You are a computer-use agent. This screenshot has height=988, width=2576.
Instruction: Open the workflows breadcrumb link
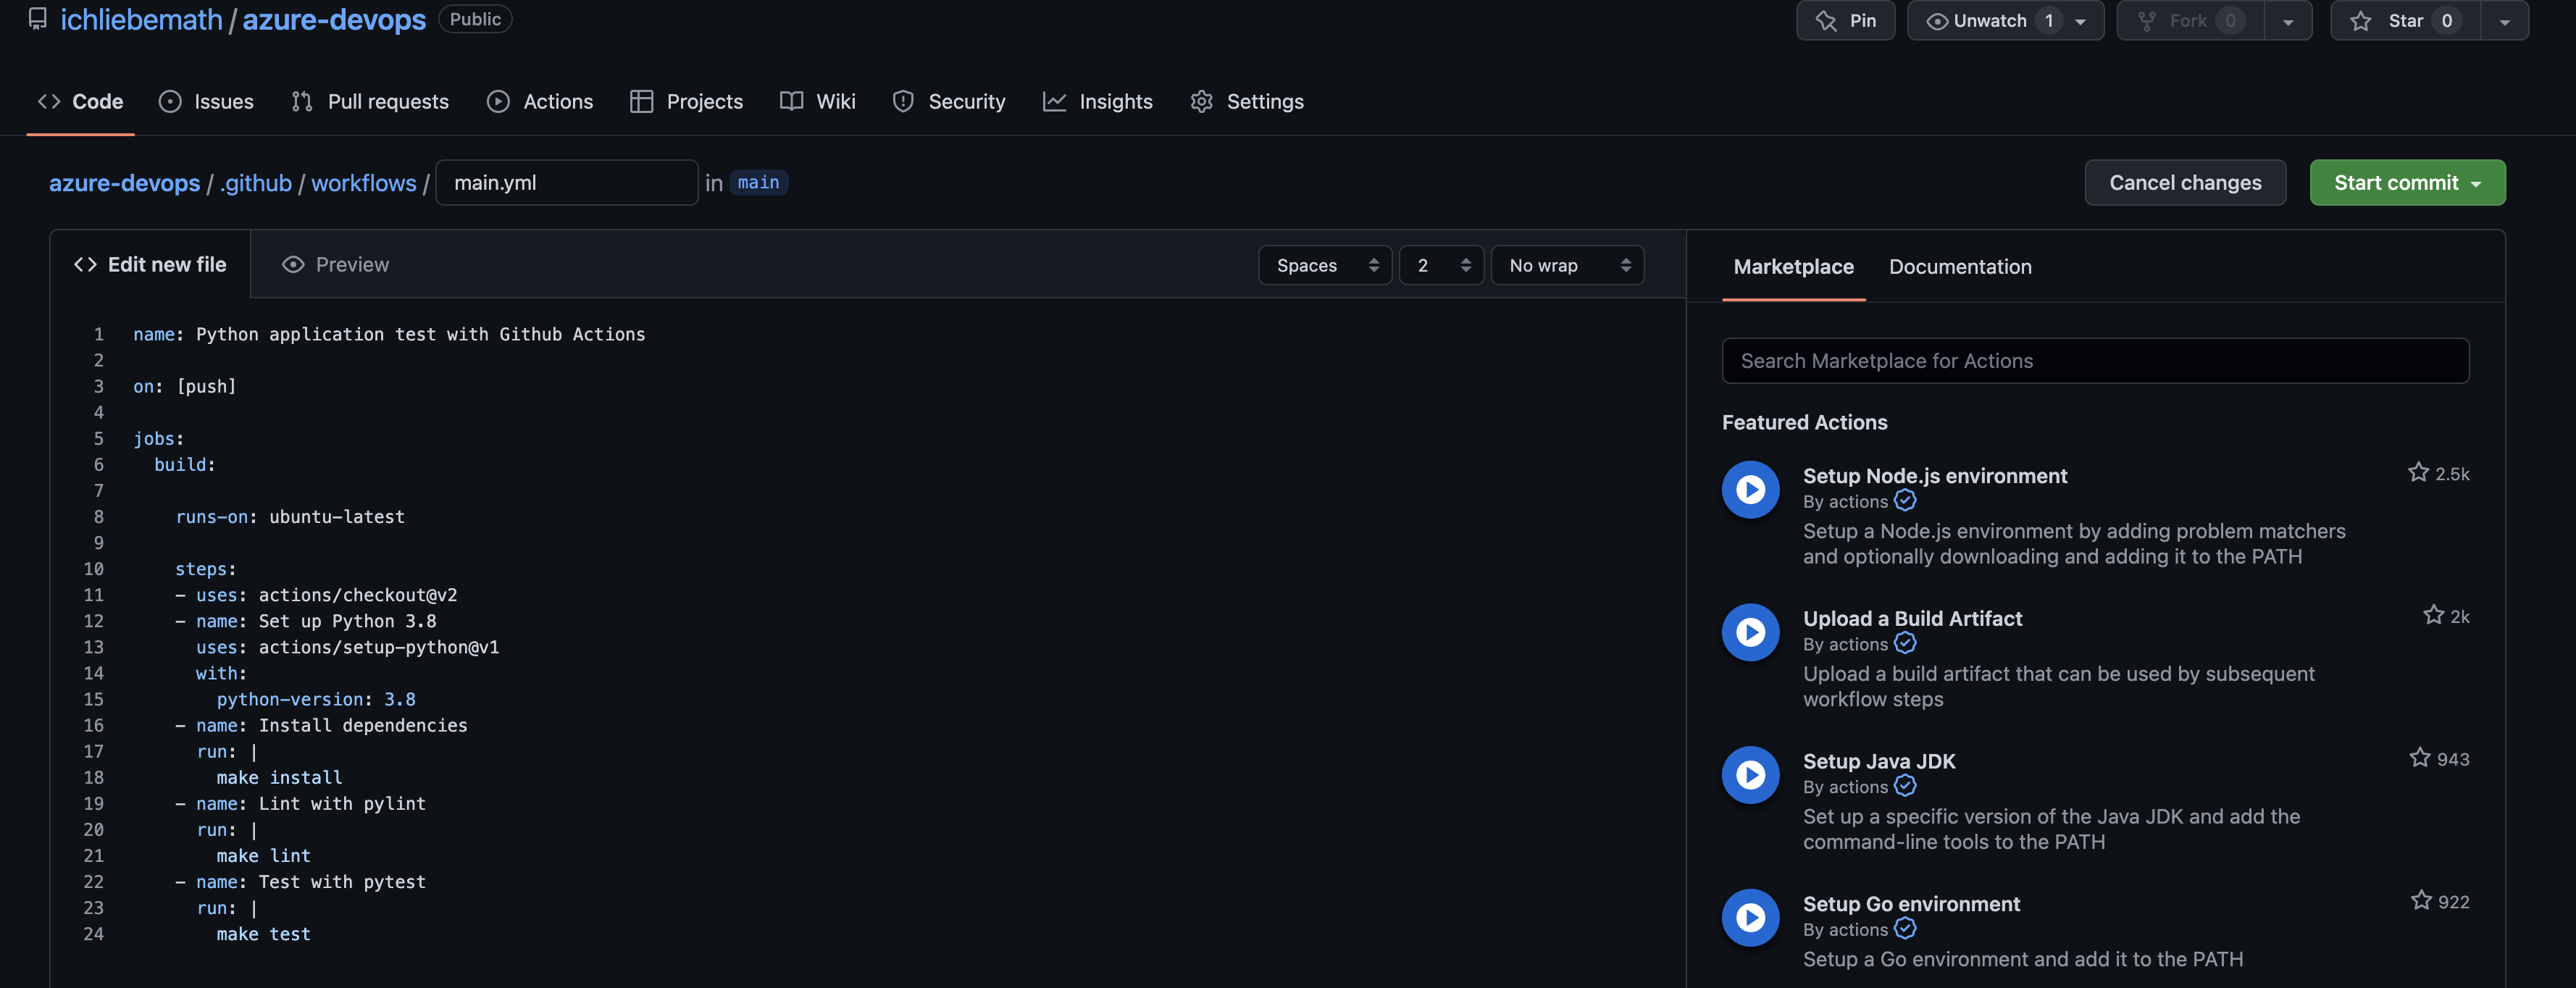(363, 182)
